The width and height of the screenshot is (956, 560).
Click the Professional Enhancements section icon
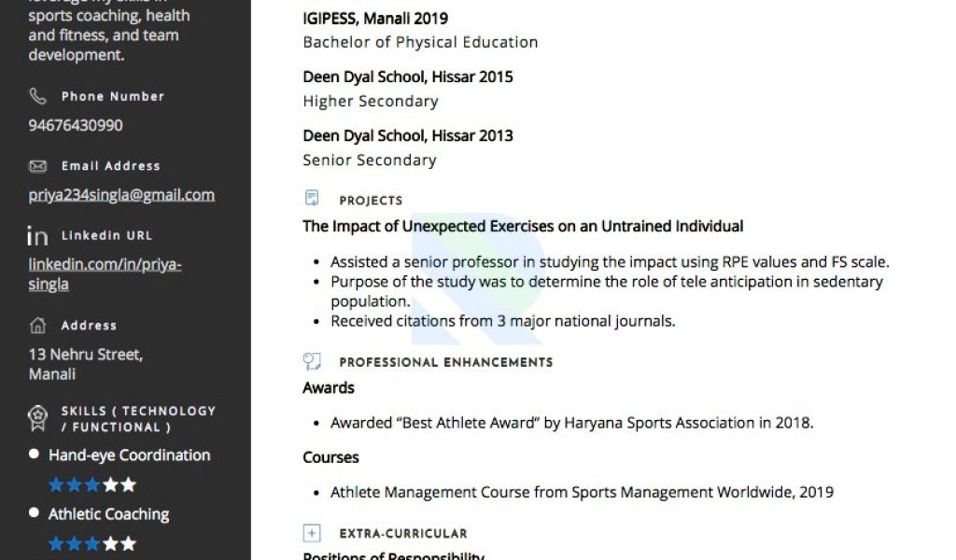point(312,361)
